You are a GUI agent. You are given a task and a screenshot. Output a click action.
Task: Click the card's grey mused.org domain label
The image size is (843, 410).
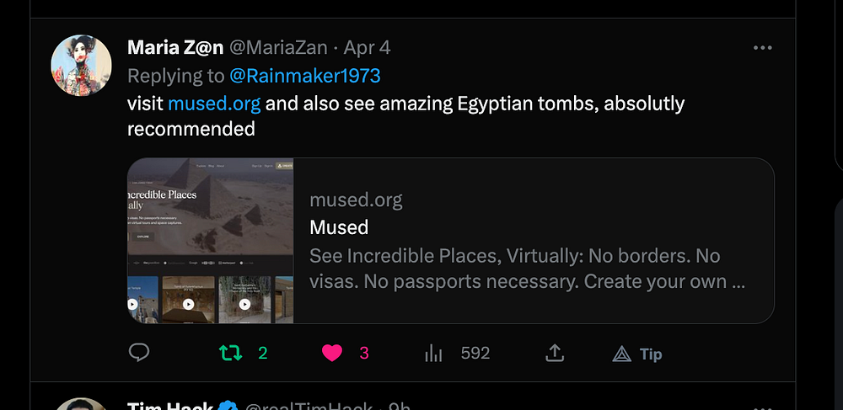[x=356, y=200]
